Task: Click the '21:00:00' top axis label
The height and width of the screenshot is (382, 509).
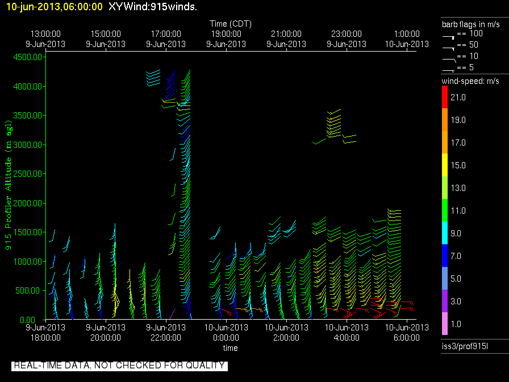Action: (x=286, y=34)
